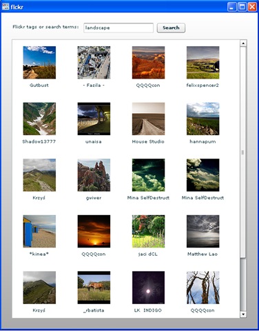Viewport: 259px width, 331px height.
Task: Open the House Studio dirt road thumbnail
Action: 148,119
